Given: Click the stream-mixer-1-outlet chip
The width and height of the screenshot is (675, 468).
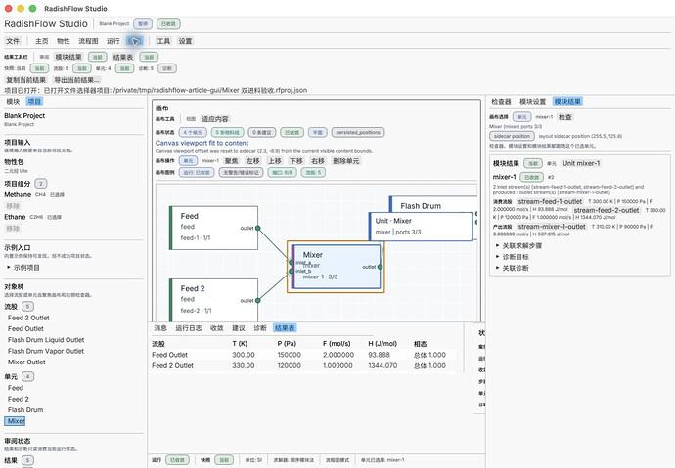Looking at the screenshot, I should 552,226.
